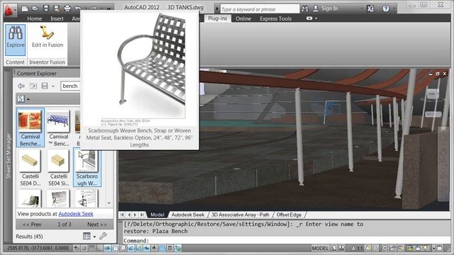The image size is (454, 255).
Task: Click the view options grid icon
Action: tap(87, 236)
